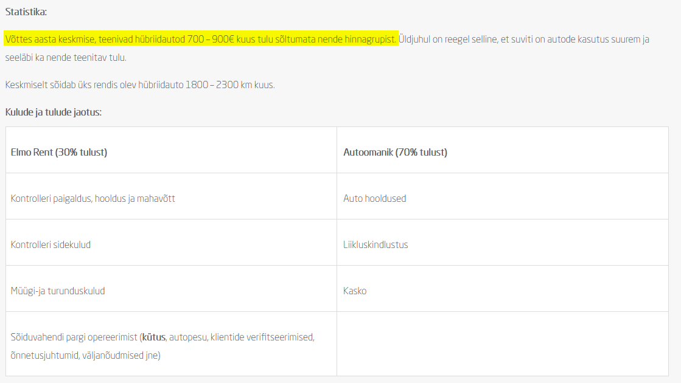This screenshot has height=383, width=681.
Task: Select the sentence starting with "Üldjuhul on reegel"
Action: 523,40
